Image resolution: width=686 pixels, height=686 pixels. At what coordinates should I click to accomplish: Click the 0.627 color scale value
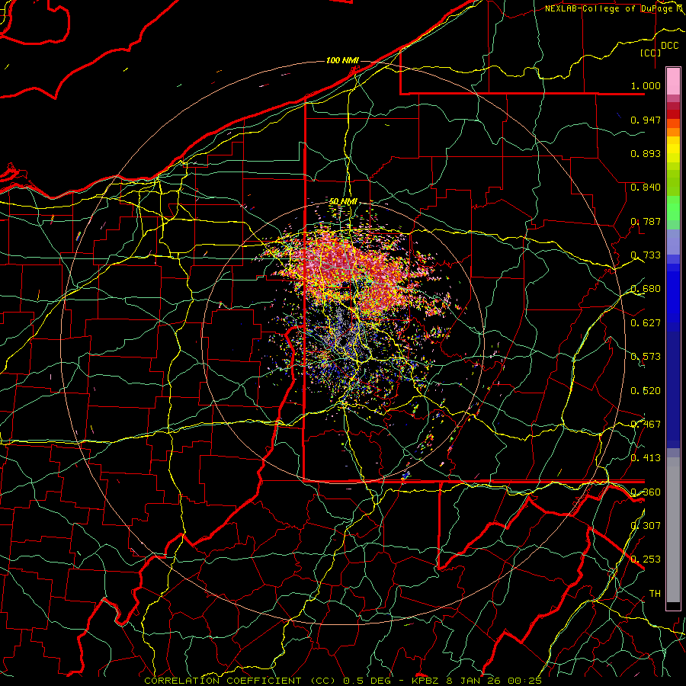click(646, 322)
